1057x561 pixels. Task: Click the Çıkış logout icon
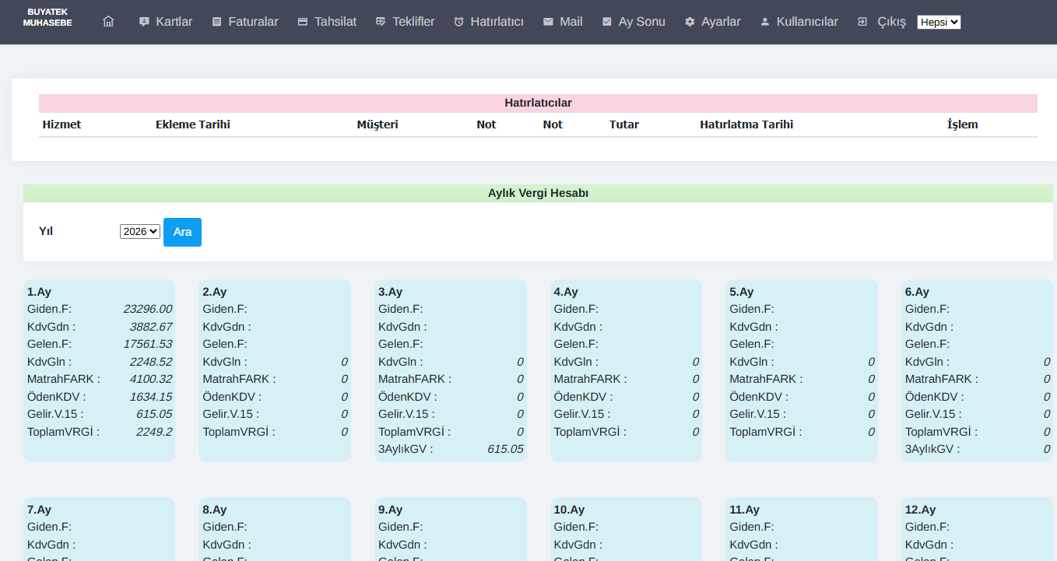click(862, 22)
